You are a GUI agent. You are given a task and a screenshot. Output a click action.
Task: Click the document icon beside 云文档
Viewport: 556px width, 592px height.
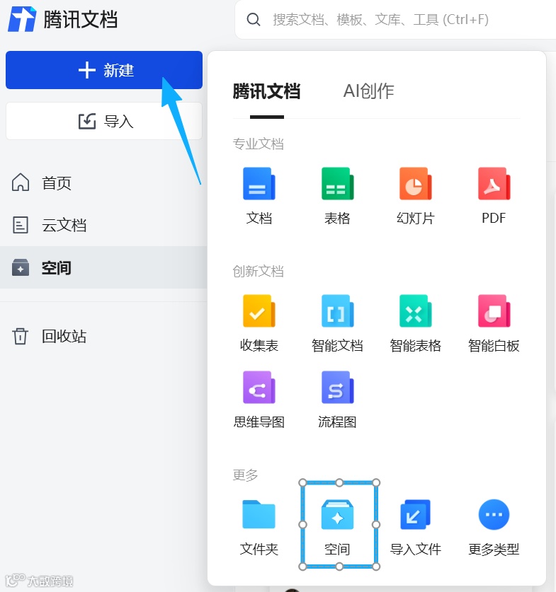21,225
